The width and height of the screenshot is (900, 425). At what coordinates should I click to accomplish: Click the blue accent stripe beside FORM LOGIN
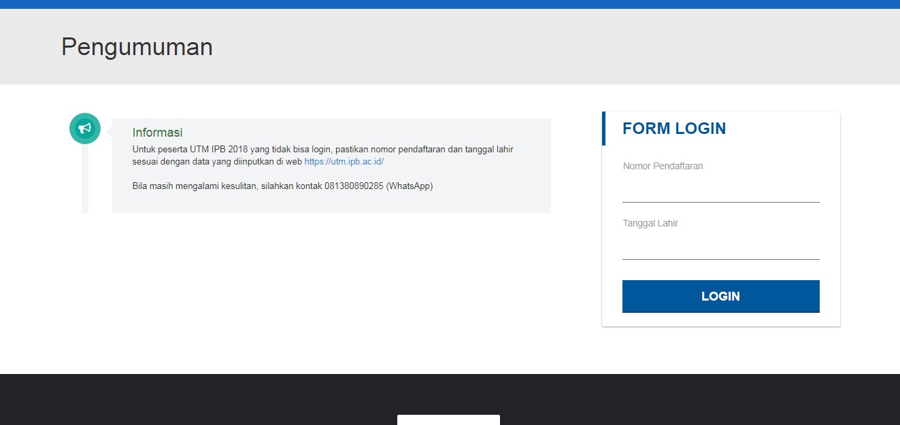tap(603, 129)
